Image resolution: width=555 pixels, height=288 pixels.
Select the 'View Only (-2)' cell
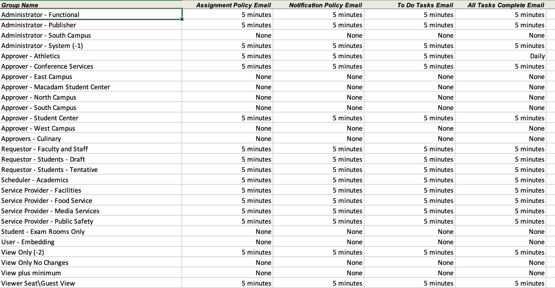(x=91, y=252)
